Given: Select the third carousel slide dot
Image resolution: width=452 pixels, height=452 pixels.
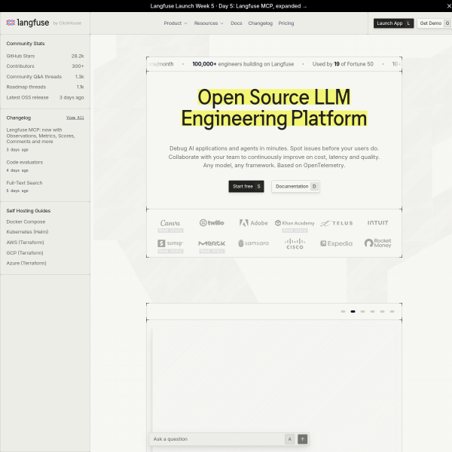Looking at the screenshot, I should pos(362,311).
